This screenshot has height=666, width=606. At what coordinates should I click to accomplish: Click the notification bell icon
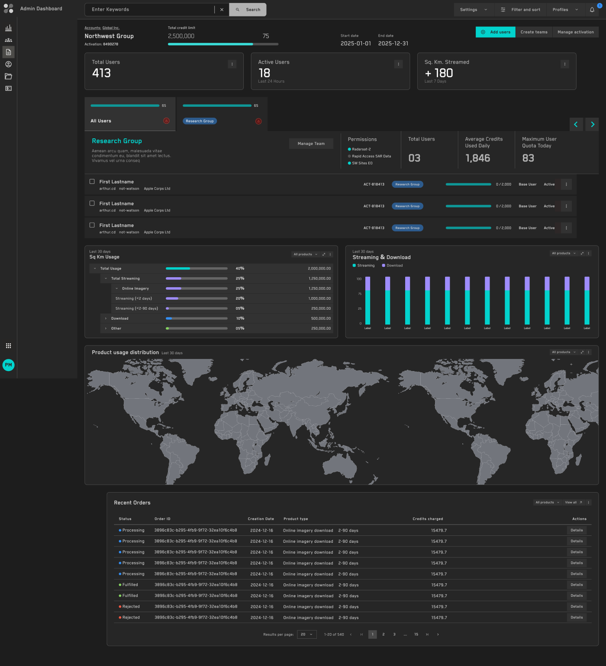[x=592, y=10]
